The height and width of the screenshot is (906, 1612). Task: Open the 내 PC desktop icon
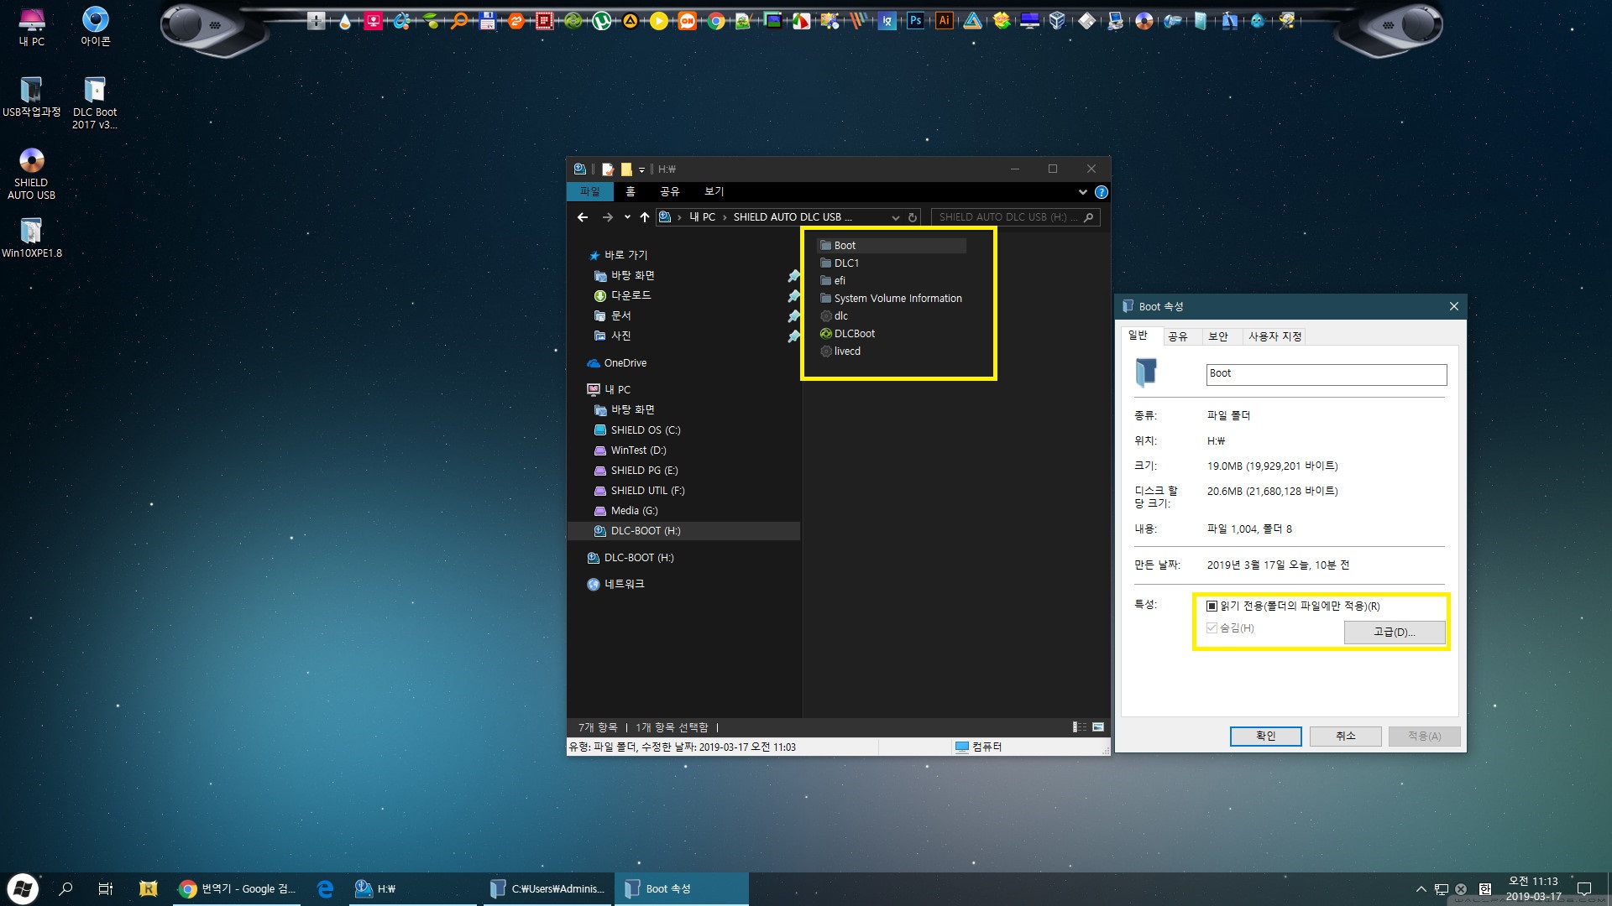pos(32,26)
